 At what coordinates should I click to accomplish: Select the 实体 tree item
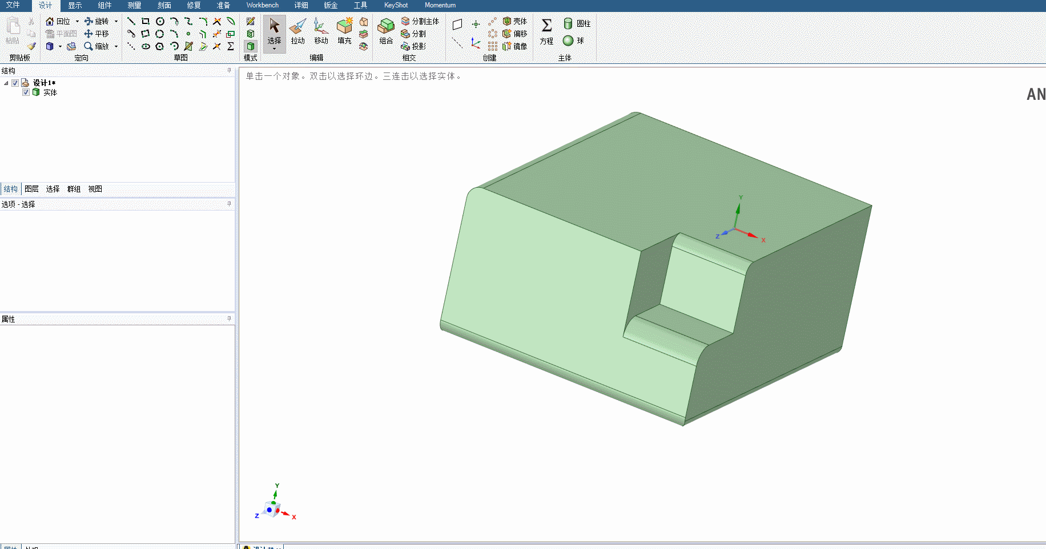[x=50, y=92]
